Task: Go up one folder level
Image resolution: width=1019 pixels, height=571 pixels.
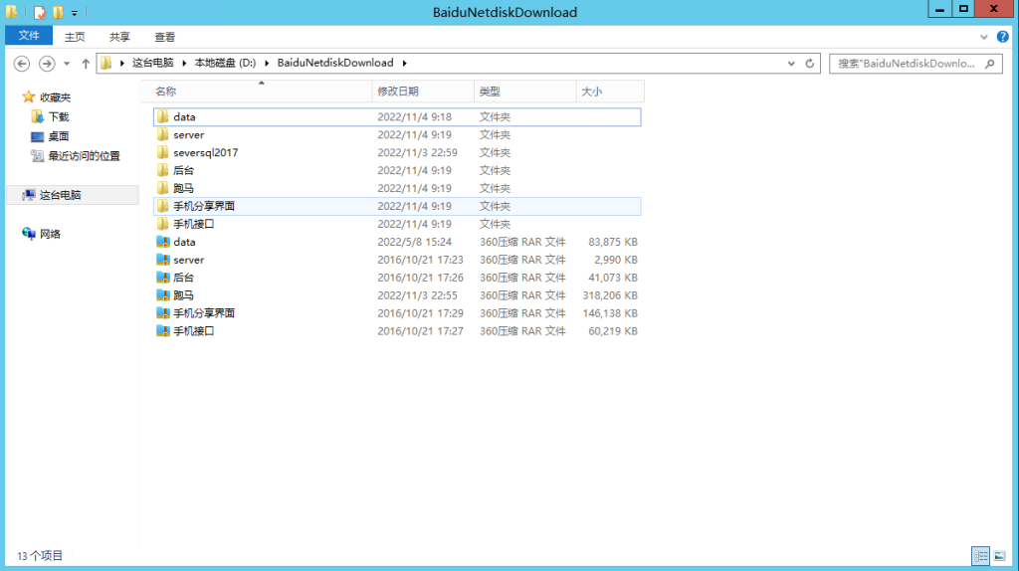Action: click(x=86, y=64)
